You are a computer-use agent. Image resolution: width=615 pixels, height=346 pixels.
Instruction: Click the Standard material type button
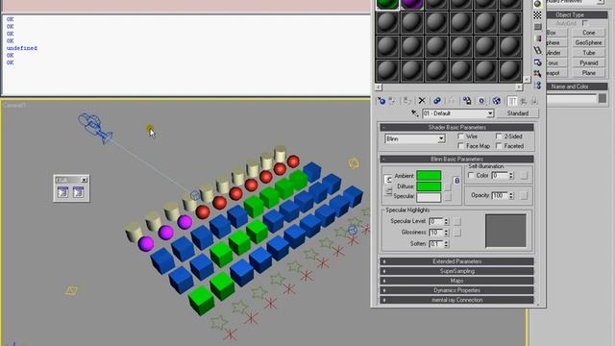click(518, 113)
